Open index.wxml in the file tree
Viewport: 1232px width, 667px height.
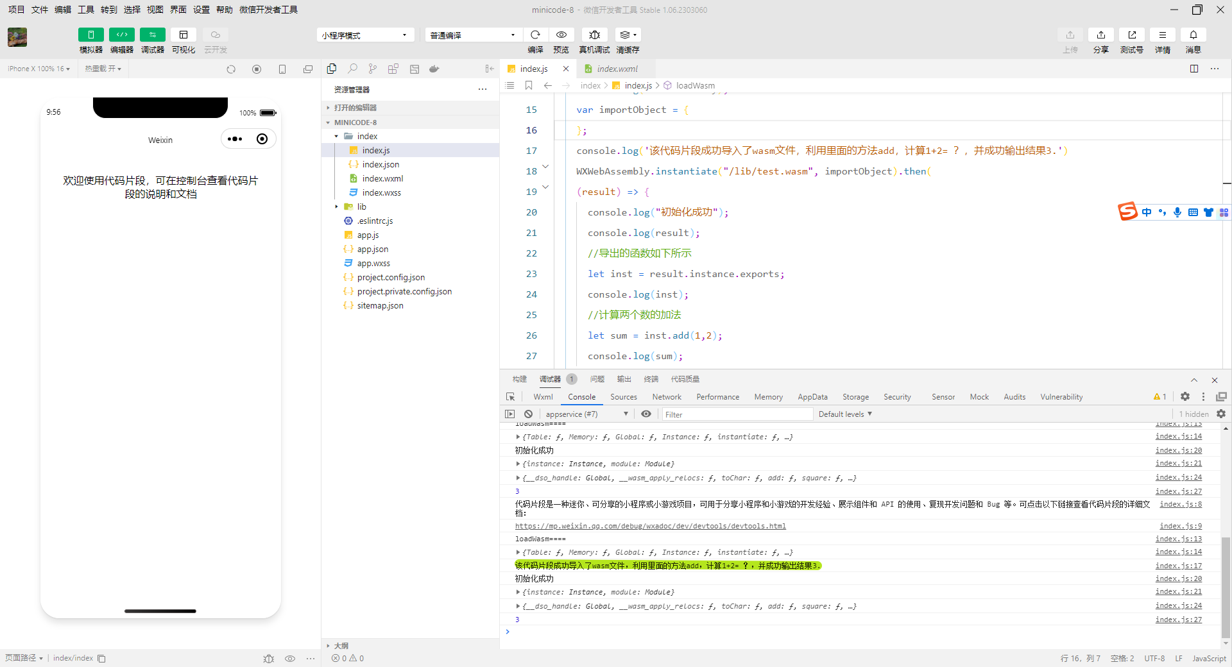[x=382, y=178]
